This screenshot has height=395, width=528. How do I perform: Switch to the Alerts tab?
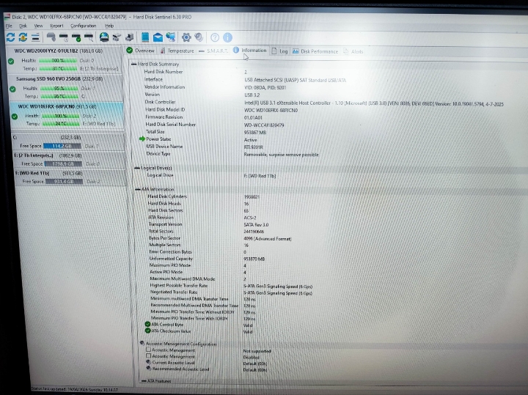point(353,51)
